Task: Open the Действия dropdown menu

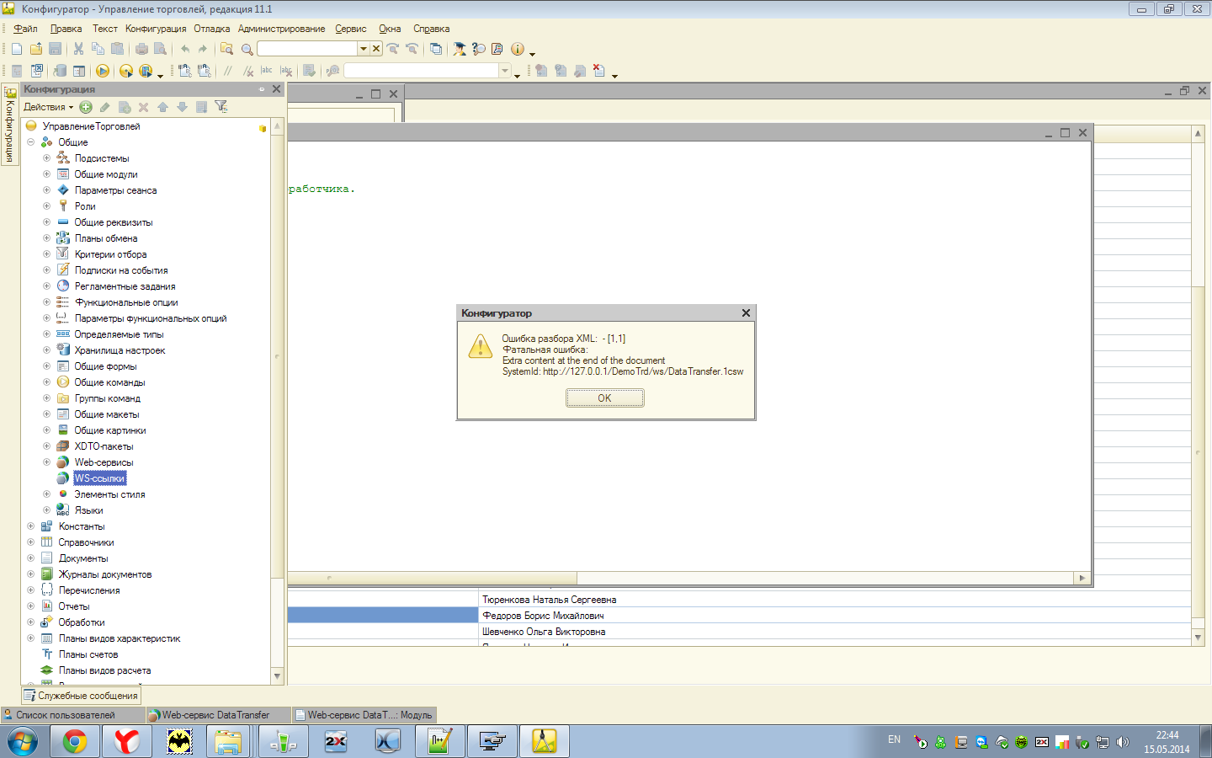Action: tap(48, 107)
